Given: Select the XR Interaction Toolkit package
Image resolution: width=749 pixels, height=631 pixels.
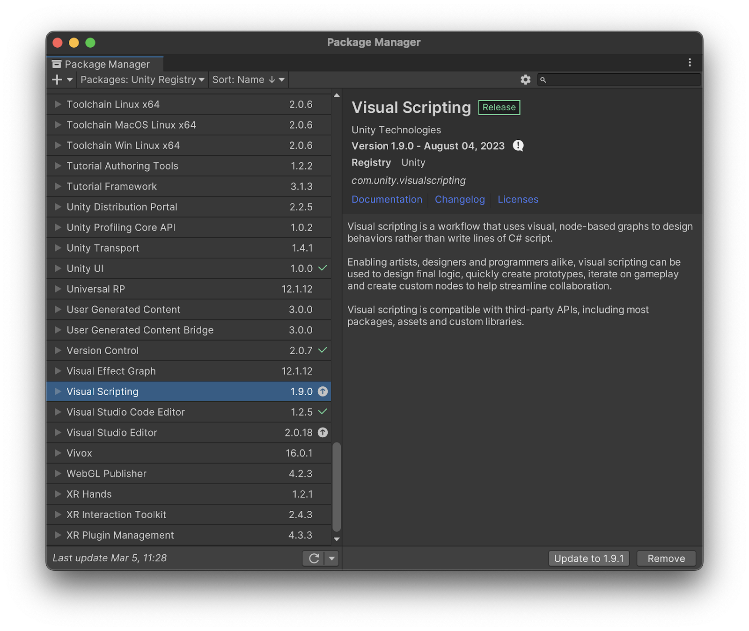Looking at the screenshot, I should [189, 515].
